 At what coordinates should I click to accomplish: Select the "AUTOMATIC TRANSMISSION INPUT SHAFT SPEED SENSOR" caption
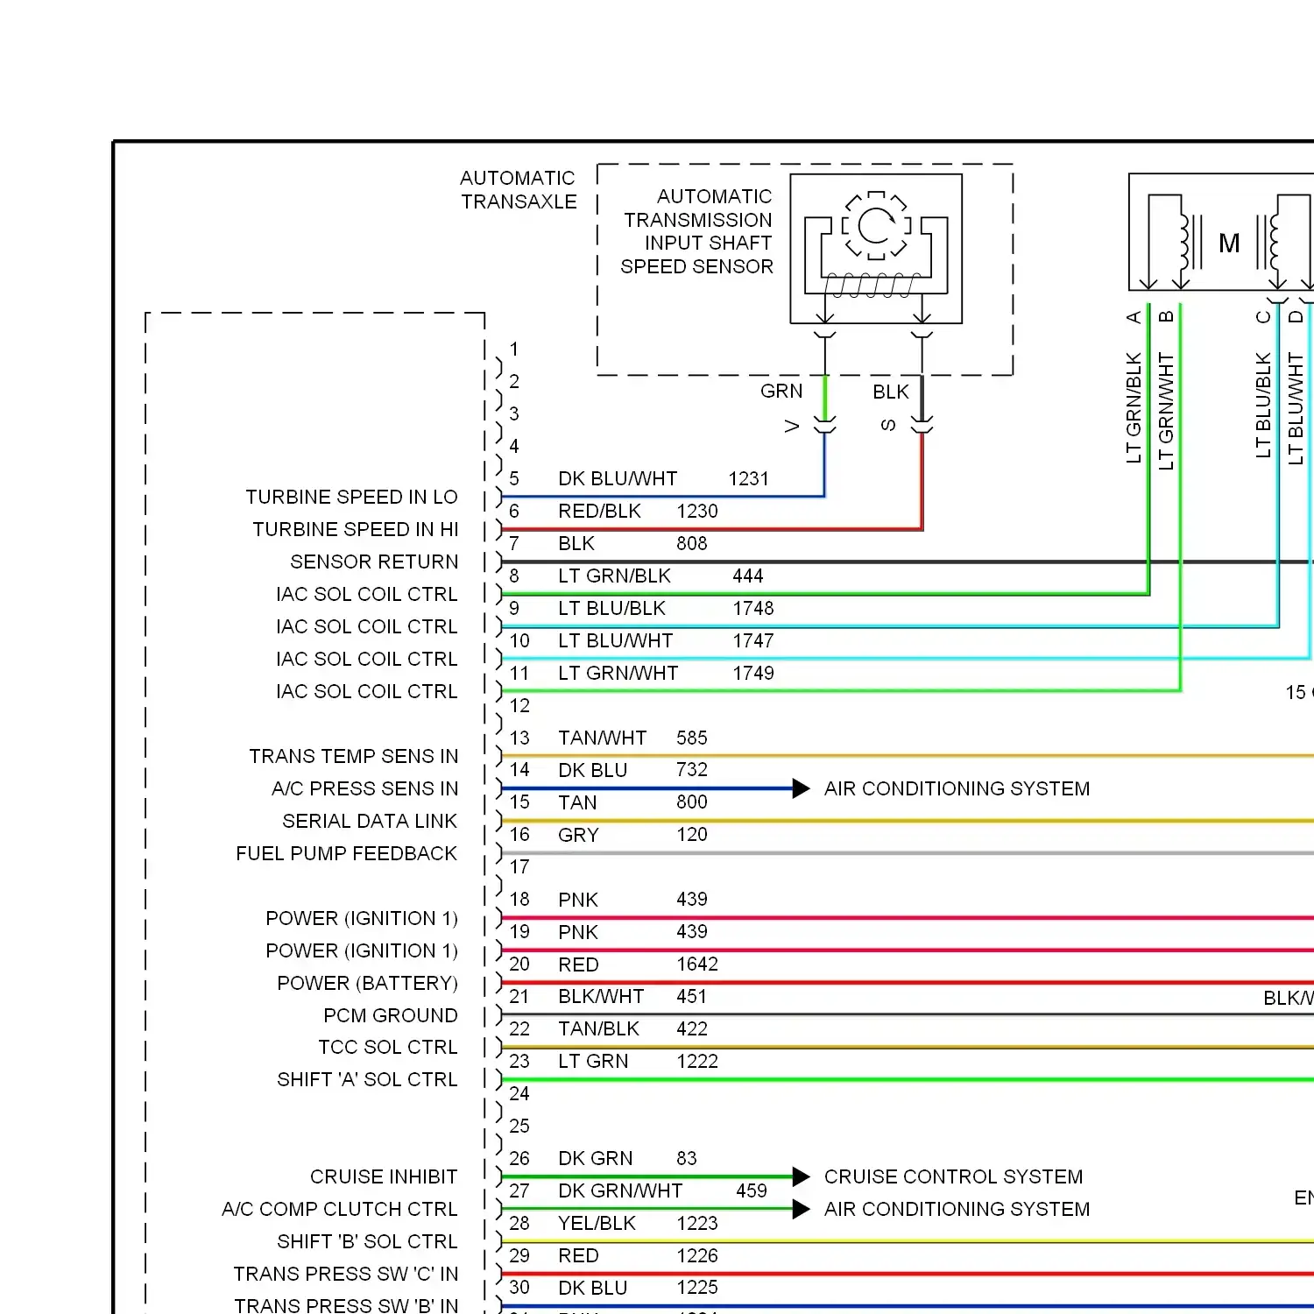(697, 231)
